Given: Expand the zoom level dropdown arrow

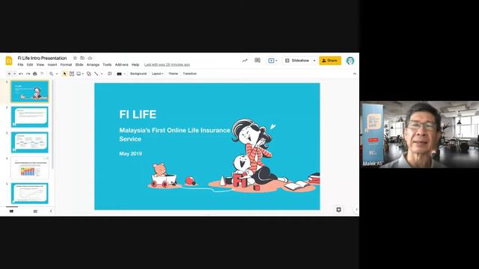Looking at the screenshot, I should [57, 74].
